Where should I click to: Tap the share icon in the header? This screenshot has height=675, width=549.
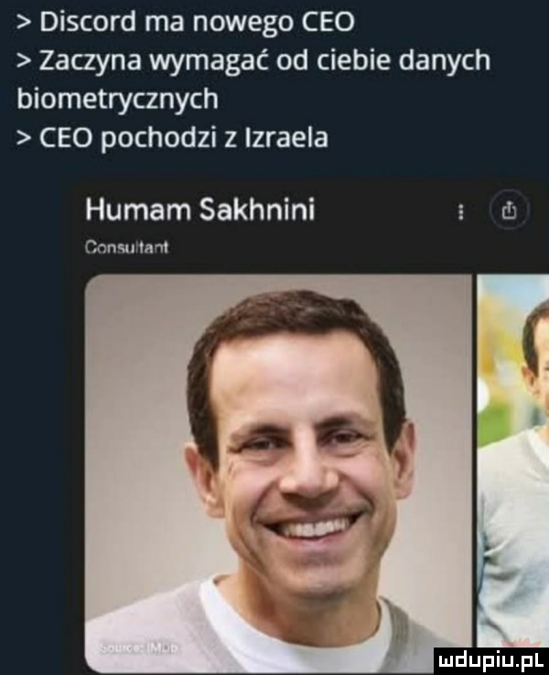[x=511, y=210]
